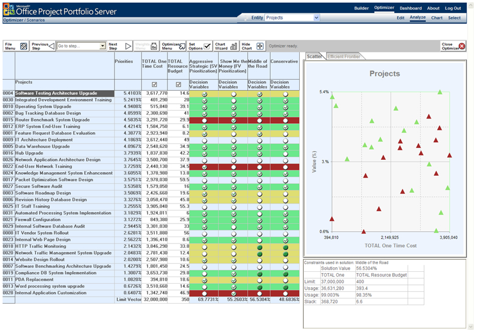Viewport: 482px width, 335px height.
Task: Click the page scrollbar down arrow
Action: point(471,327)
